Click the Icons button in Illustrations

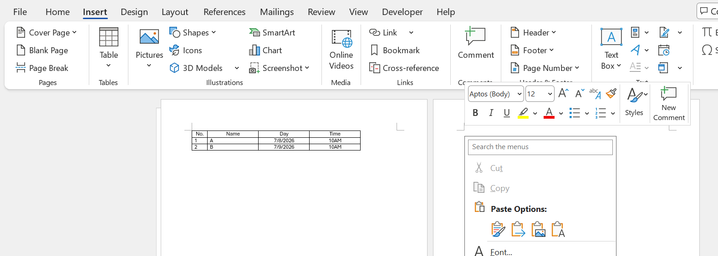pos(186,50)
